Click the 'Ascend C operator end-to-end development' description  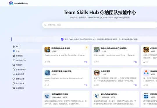click(x=63, y=79)
